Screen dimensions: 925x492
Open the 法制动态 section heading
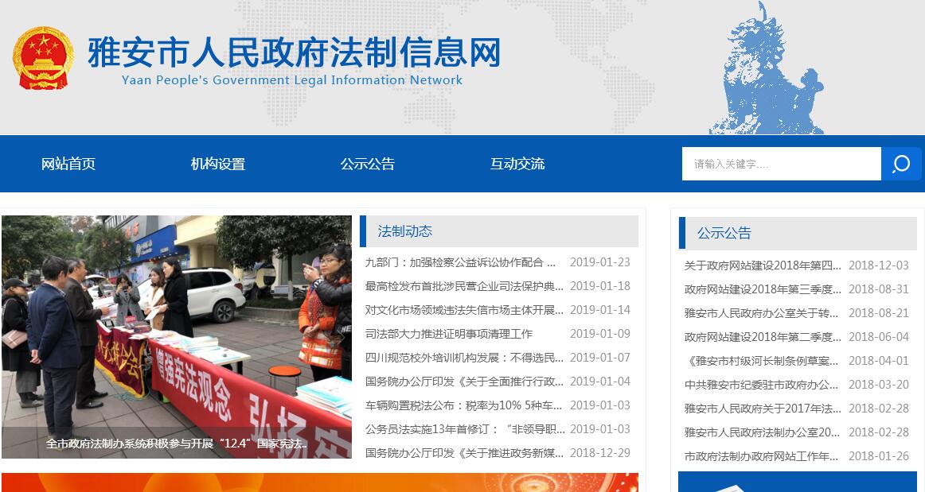click(405, 231)
